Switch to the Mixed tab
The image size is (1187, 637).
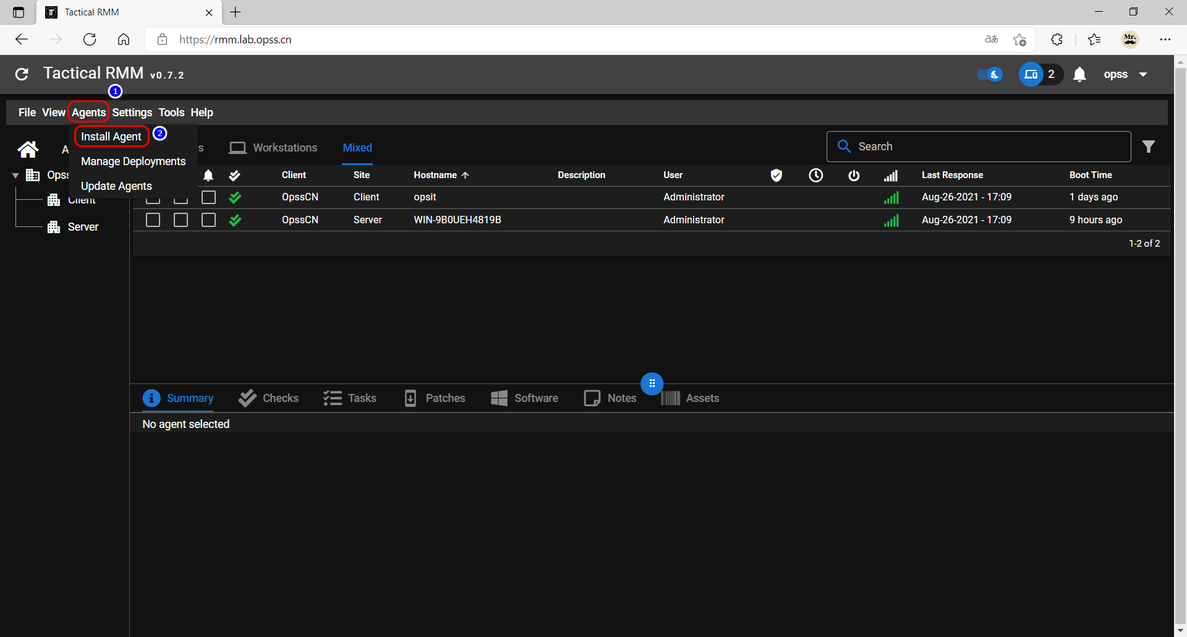[x=357, y=148]
